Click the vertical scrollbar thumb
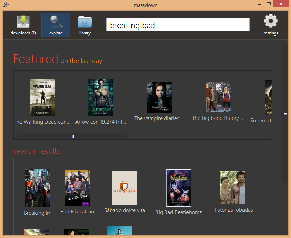 pyautogui.click(x=286, y=114)
